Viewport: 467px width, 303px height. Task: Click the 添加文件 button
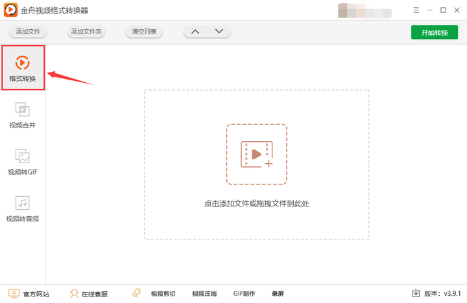point(28,32)
